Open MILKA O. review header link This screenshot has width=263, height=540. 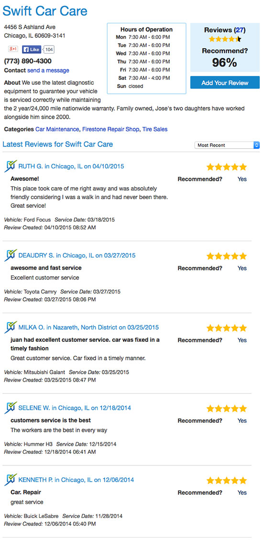coord(88,327)
